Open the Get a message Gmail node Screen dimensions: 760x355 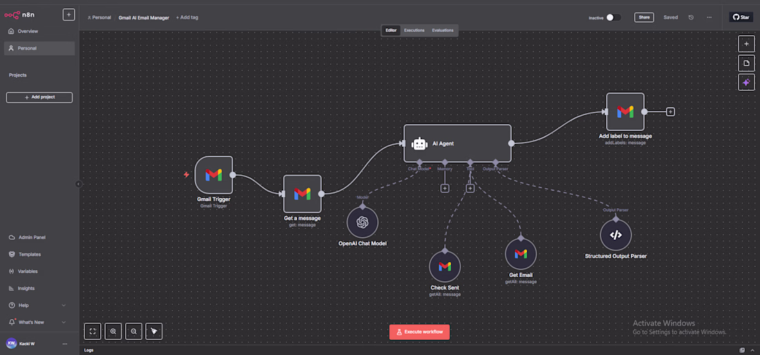coord(303,194)
